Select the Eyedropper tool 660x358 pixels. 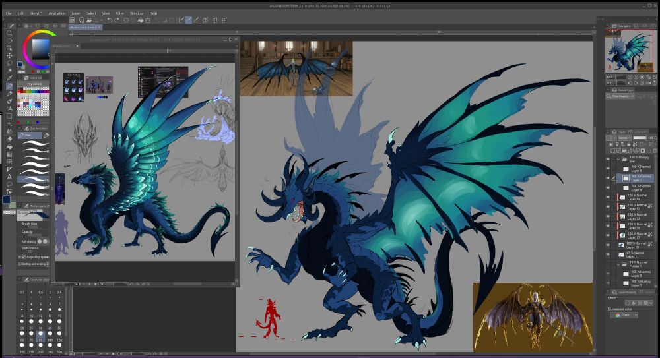point(9,78)
